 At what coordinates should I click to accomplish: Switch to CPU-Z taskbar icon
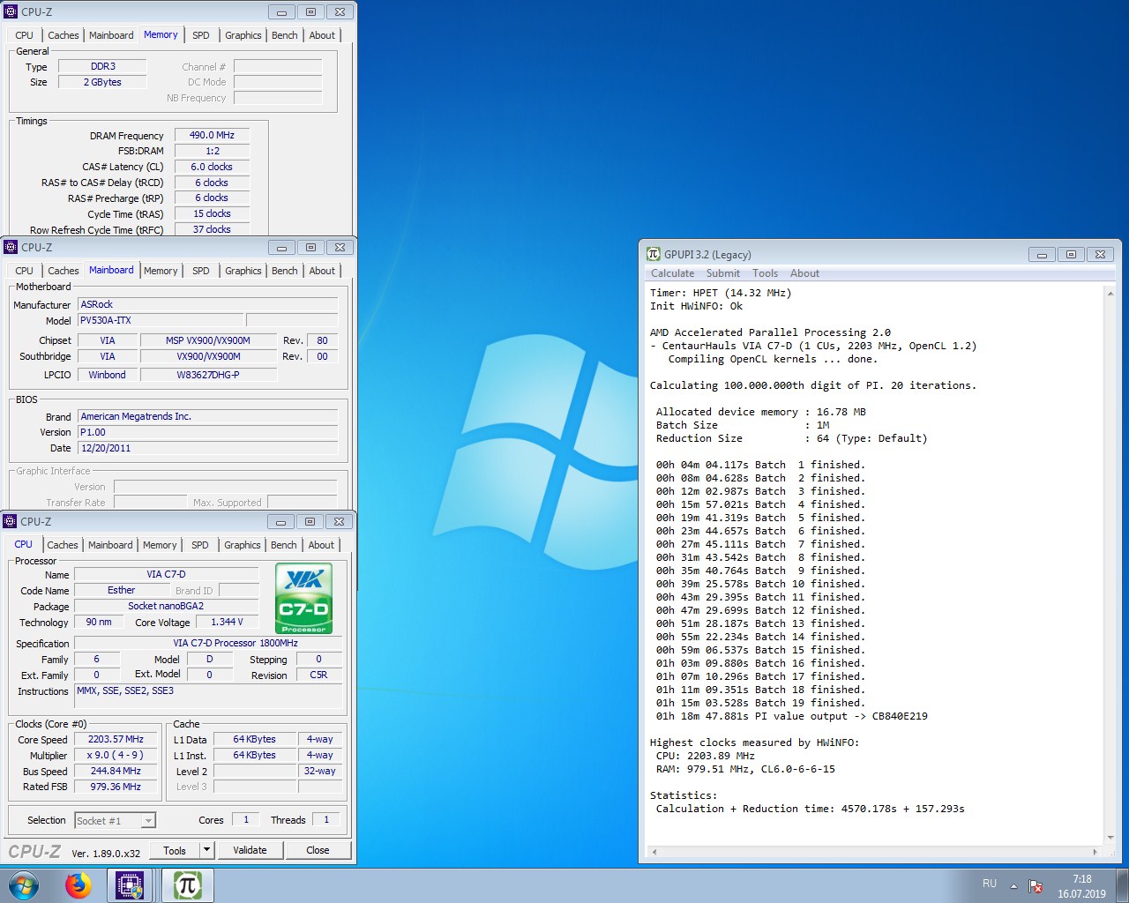point(130,885)
